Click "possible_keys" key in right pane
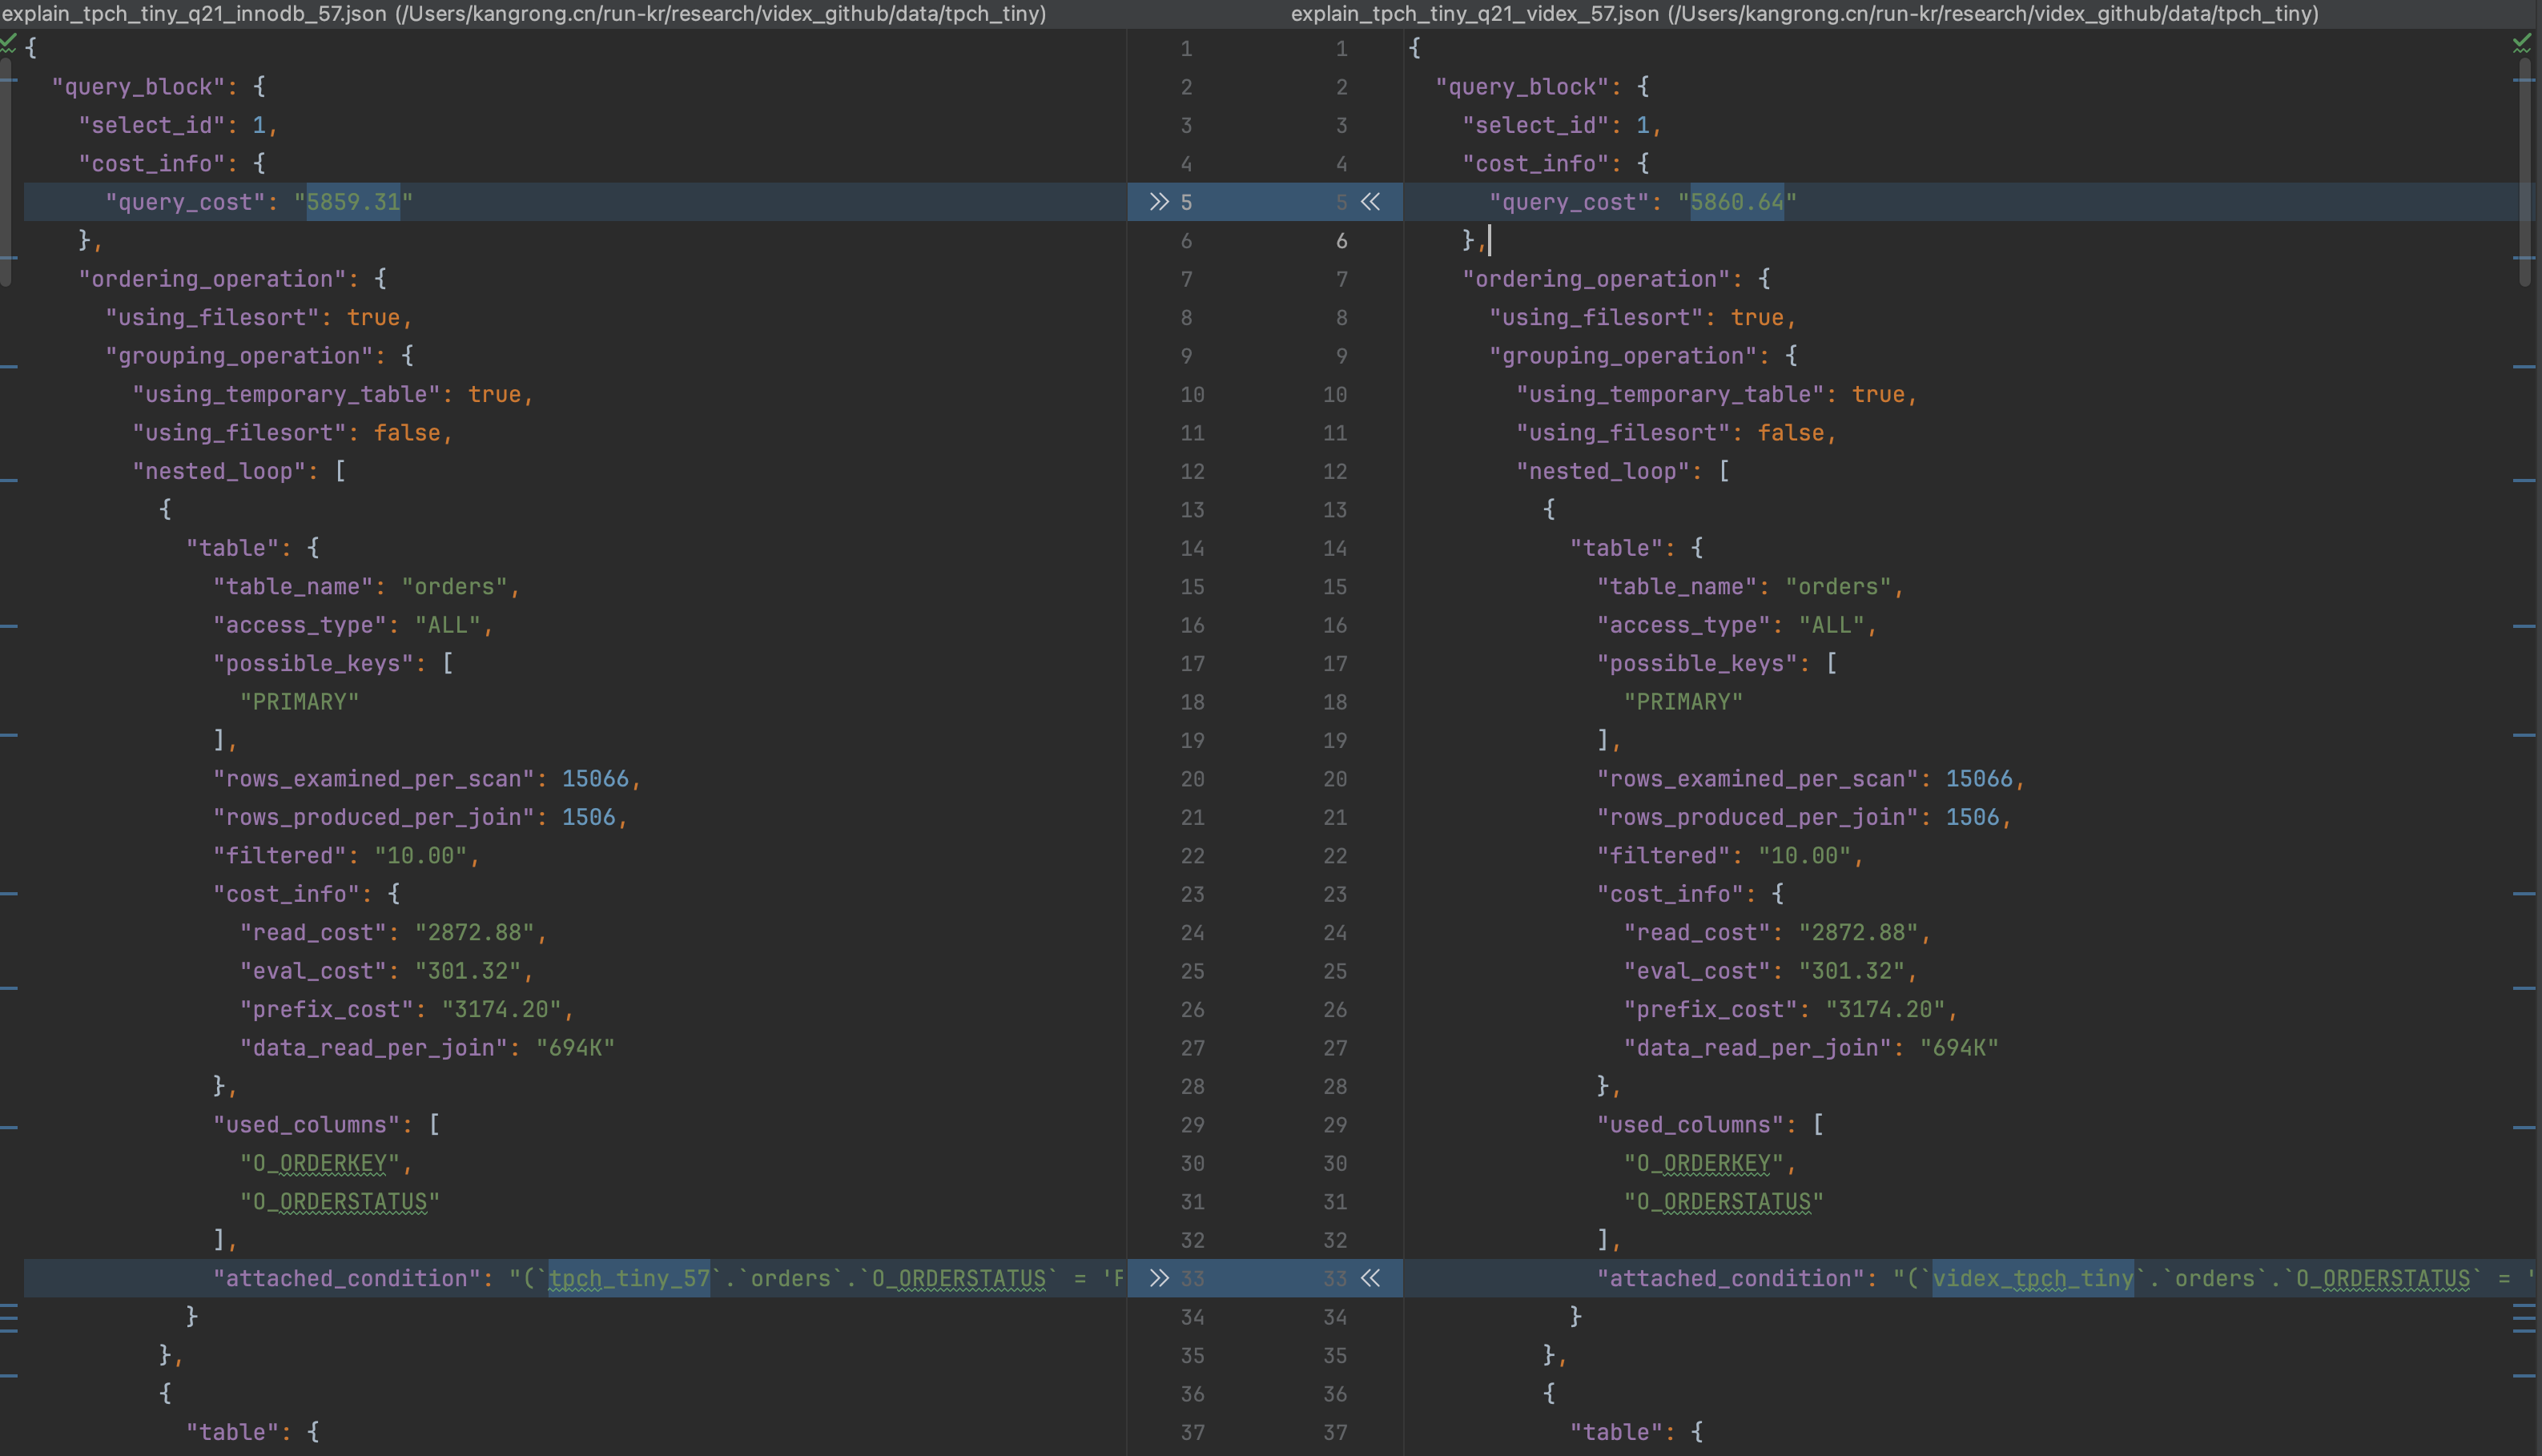 click(x=1703, y=663)
